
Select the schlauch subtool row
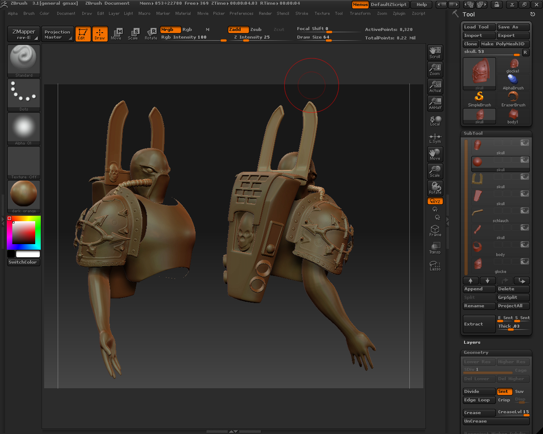click(501, 213)
